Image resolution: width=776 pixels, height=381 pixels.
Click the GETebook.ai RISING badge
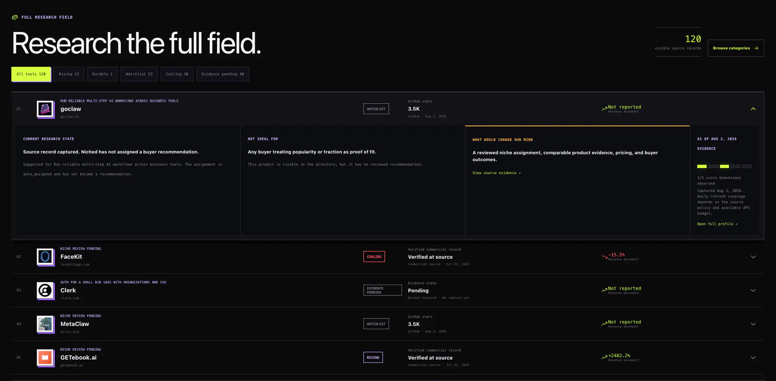click(x=373, y=358)
